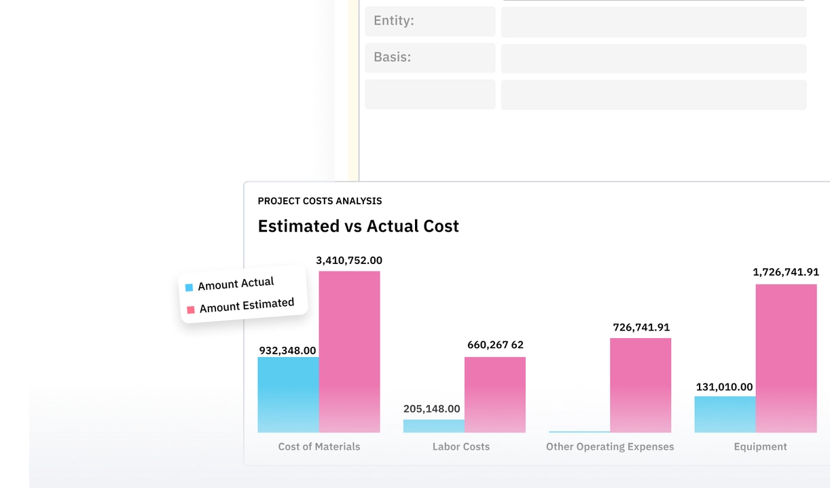Screen dimensions: 830x488
Task: Toggle Amount Actual series visibility
Action: pos(235,284)
